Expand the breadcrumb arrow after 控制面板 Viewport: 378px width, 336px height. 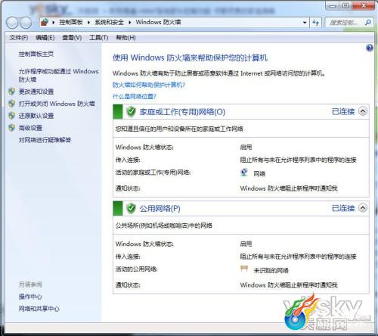click(x=88, y=23)
